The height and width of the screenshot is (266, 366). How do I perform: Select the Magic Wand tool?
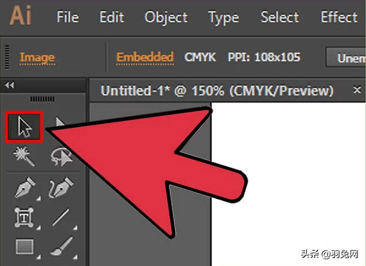24,156
